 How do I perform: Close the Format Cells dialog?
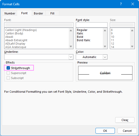pyautogui.click(x=133, y=4)
